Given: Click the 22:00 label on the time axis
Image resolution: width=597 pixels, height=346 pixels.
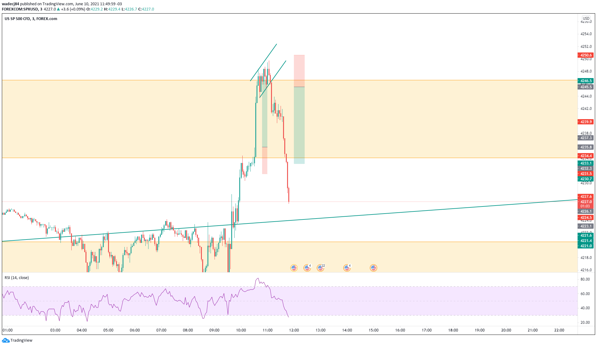Looking at the screenshot, I should click(x=559, y=330).
